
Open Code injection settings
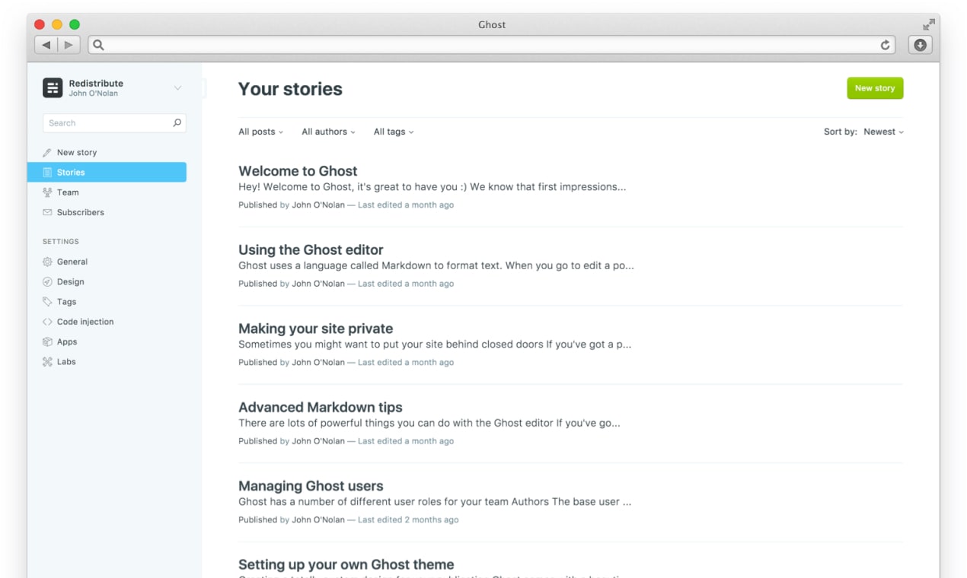(x=85, y=322)
